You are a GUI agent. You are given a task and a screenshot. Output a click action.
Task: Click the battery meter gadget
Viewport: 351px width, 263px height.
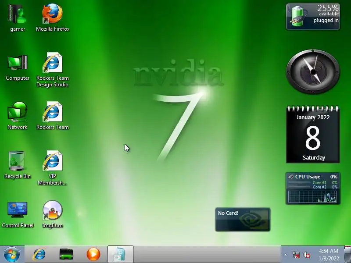point(313,17)
